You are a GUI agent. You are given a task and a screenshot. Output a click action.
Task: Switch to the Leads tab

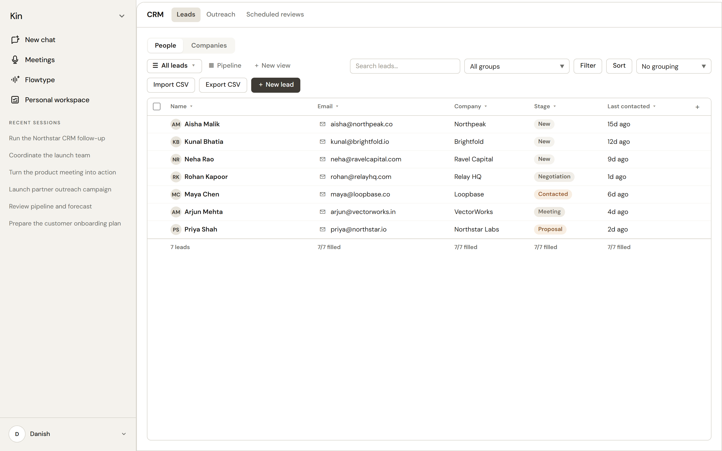pos(186,15)
